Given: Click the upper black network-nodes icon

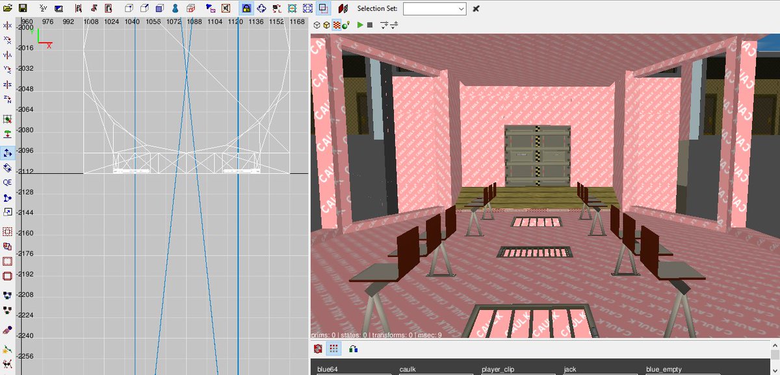Looking at the screenshot, I should tap(7, 296).
